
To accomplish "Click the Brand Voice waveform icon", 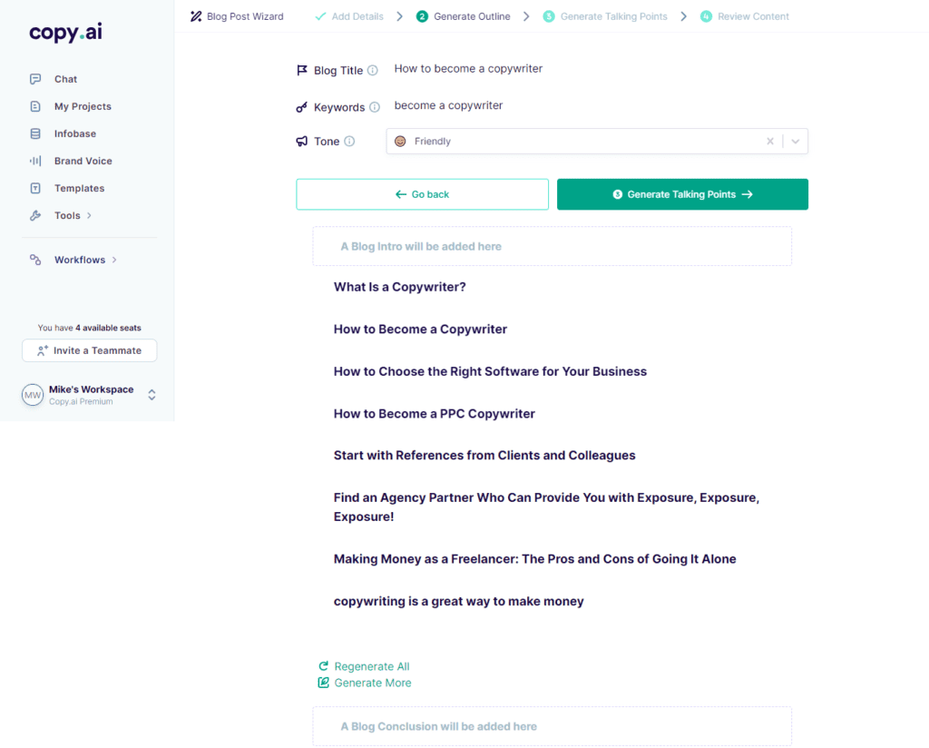I will (35, 161).
